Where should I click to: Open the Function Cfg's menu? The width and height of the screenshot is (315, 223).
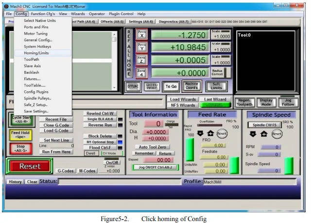43,14
